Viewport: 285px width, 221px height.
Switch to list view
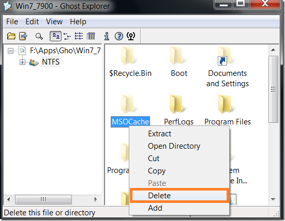(x=79, y=36)
